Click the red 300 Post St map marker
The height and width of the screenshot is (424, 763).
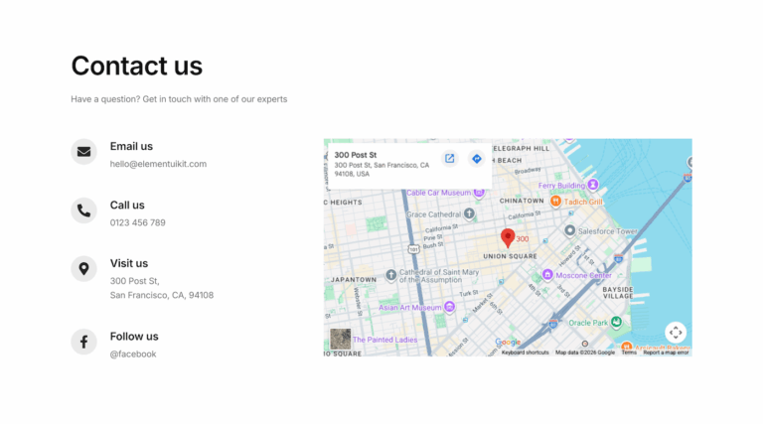pos(508,238)
